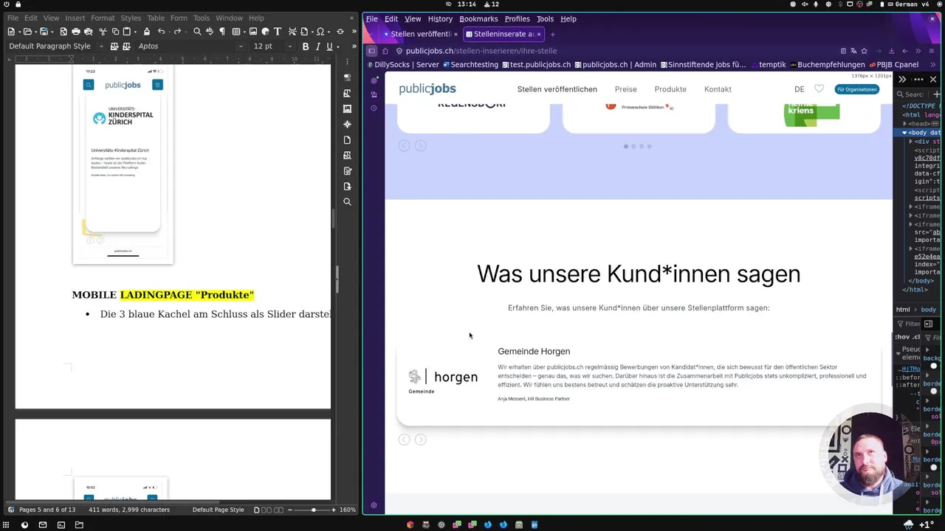This screenshot has width=945, height=531.
Task: Open a file using Writer's folder icon
Action: pos(27,32)
